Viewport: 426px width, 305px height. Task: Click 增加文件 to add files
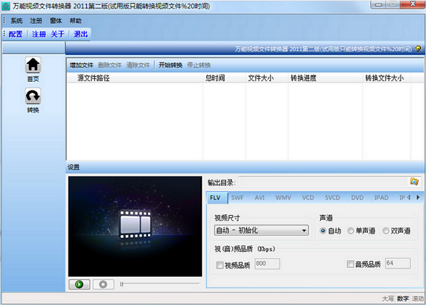(81, 65)
